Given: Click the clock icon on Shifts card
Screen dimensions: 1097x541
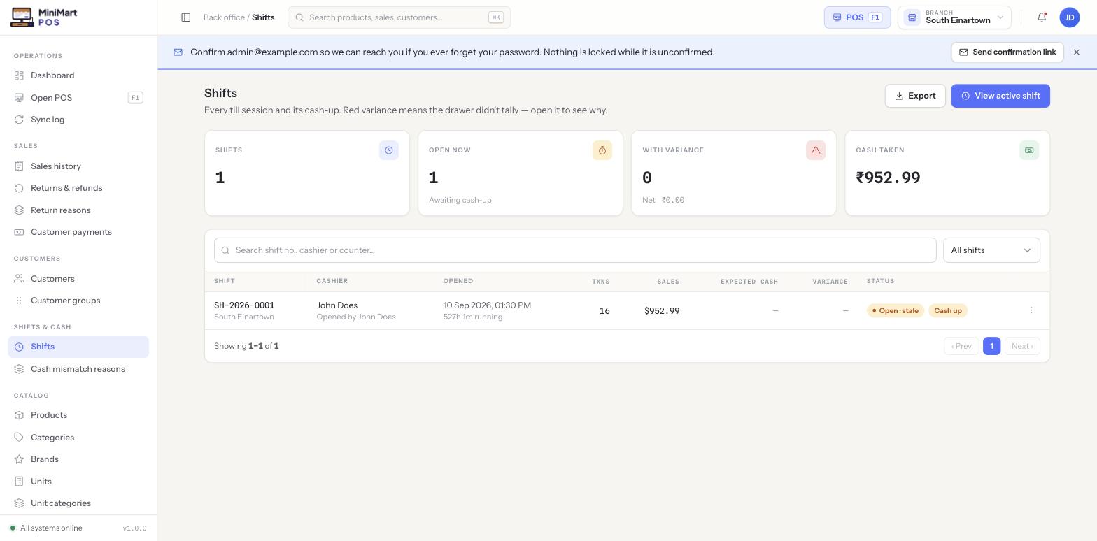Looking at the screenshot, I should point(389,150).
